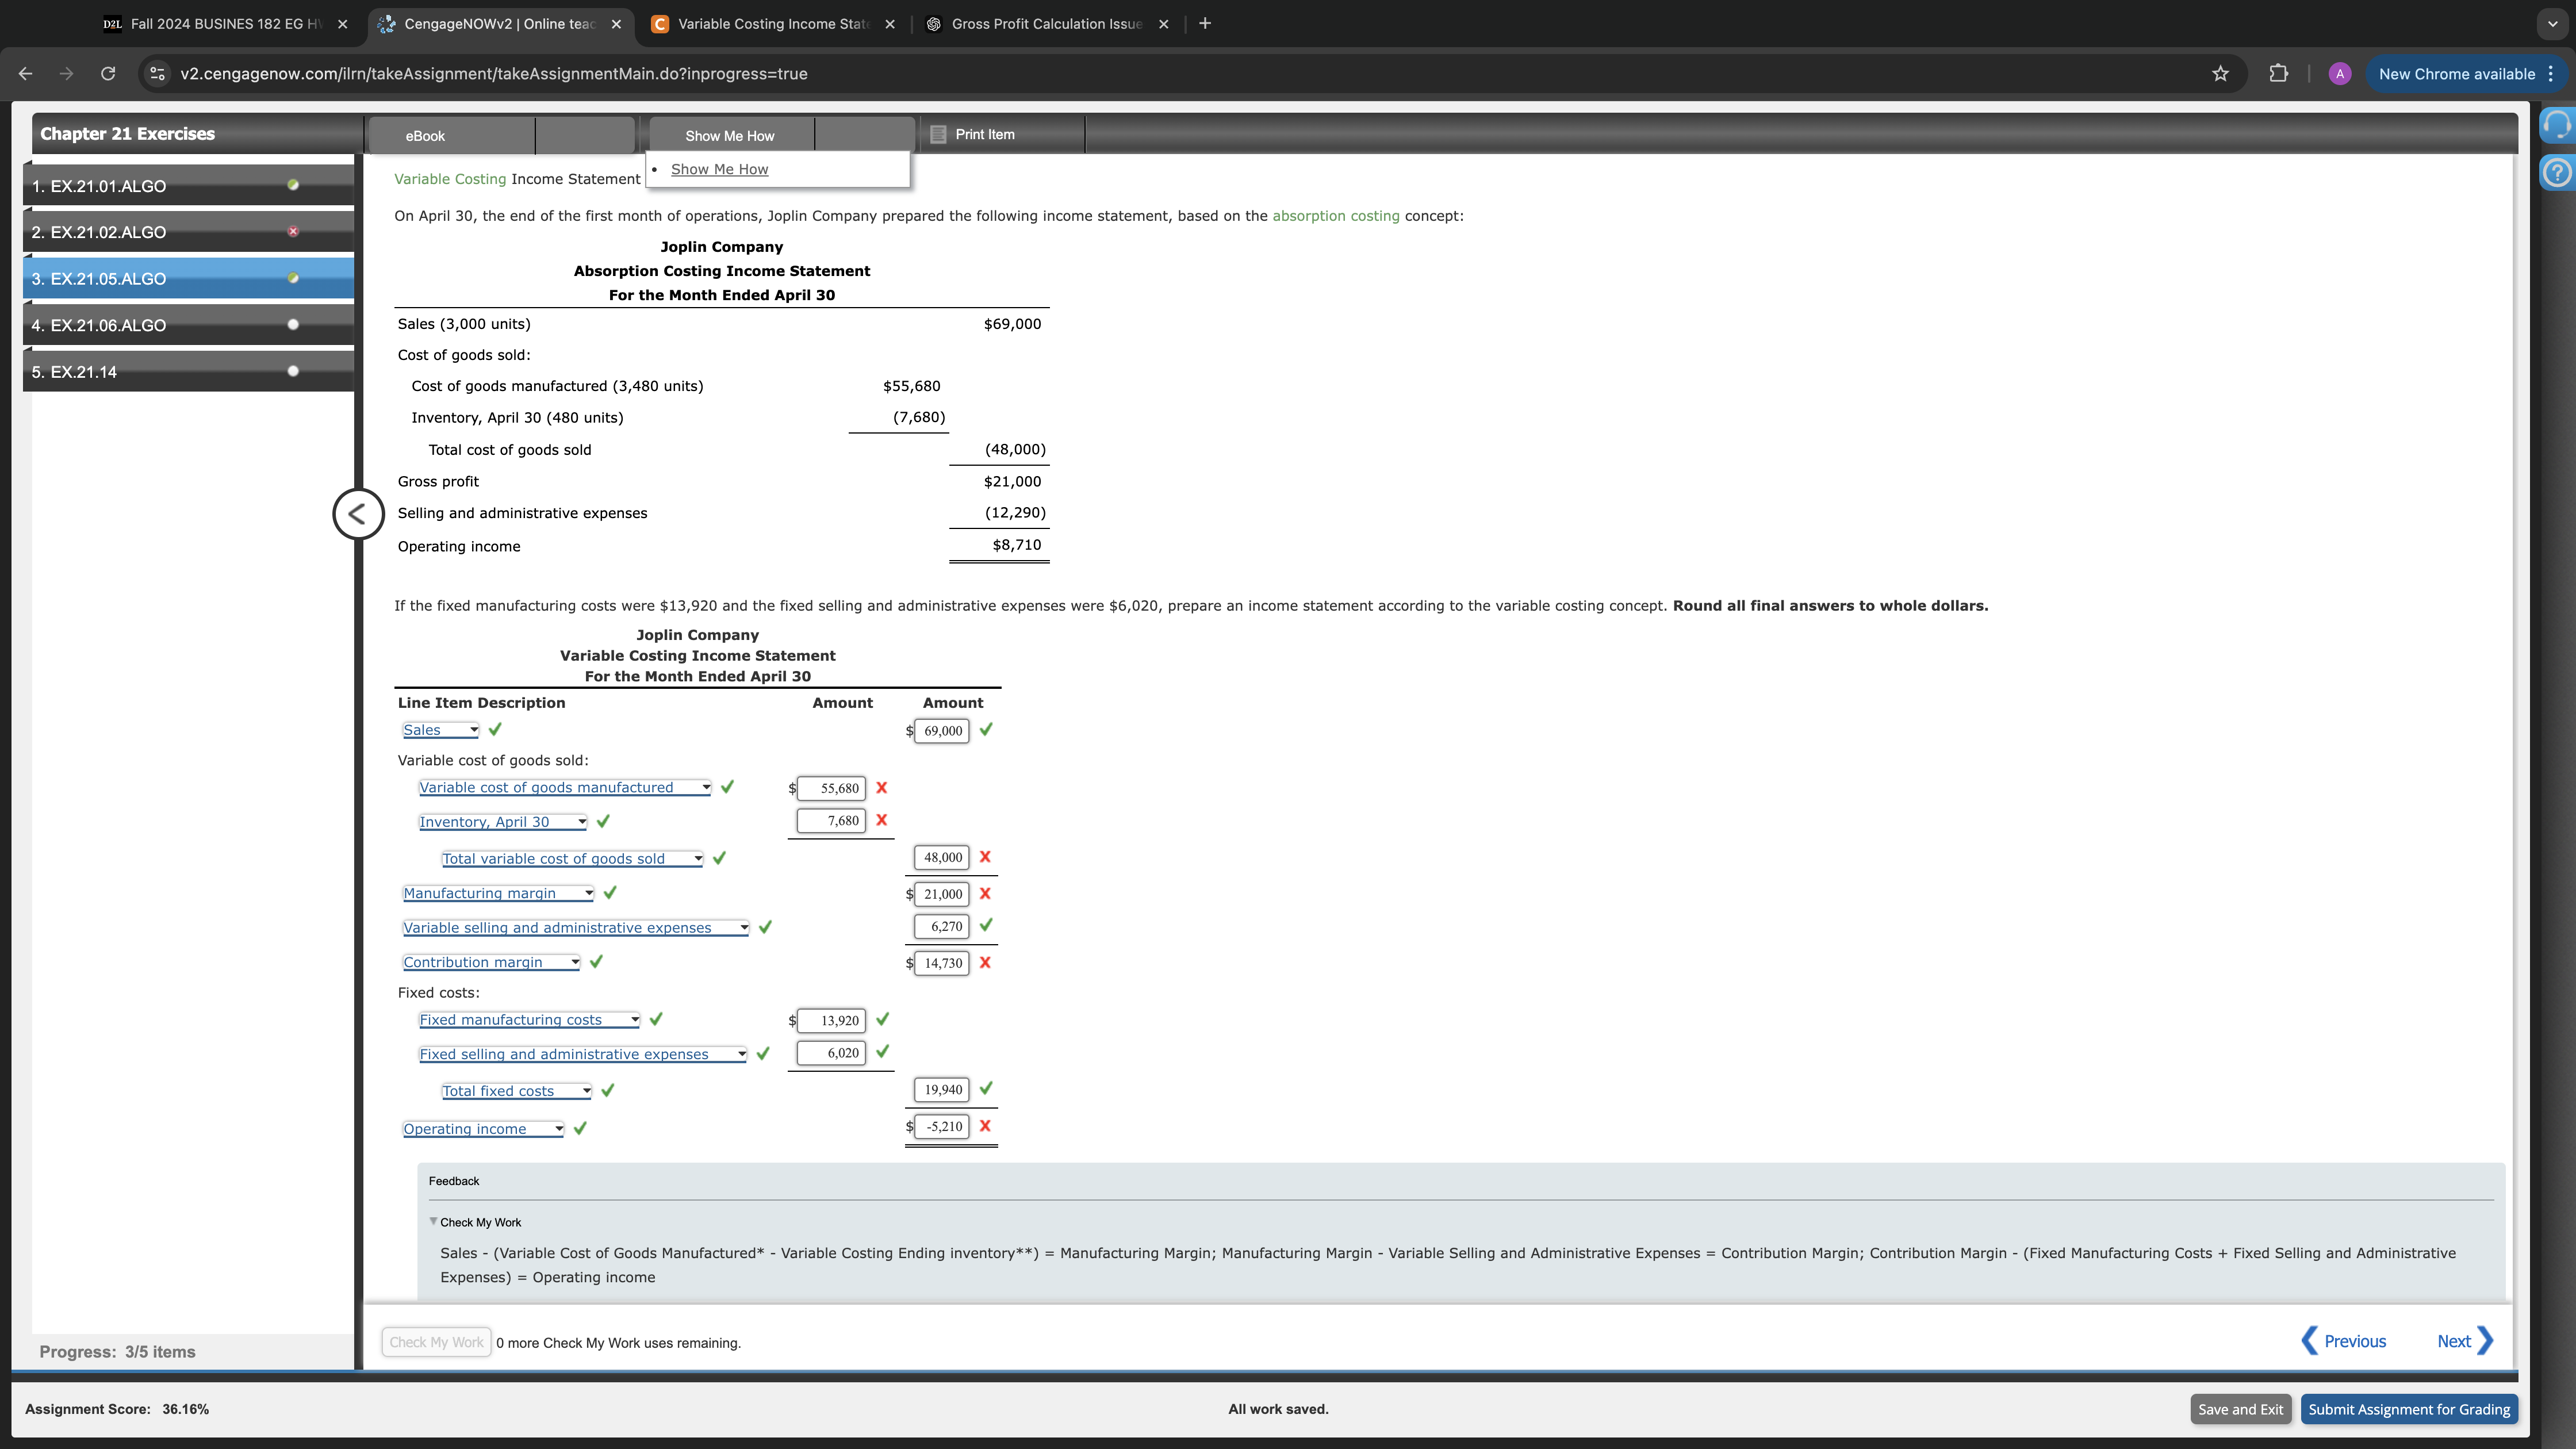Click the Show Me How link

[x=719, y=169]
